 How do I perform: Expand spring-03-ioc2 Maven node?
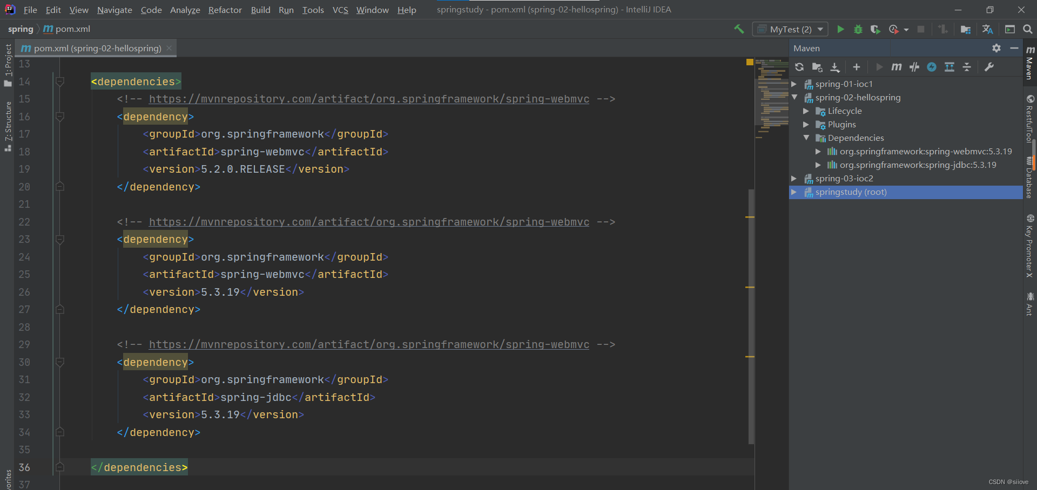point(794,179)
